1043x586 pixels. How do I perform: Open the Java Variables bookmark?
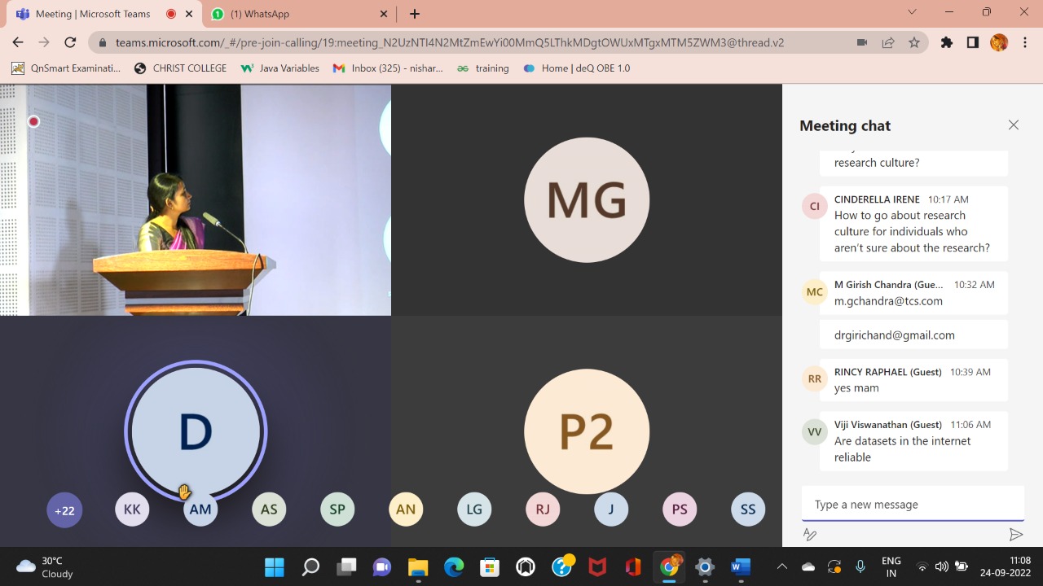(x=280, y=68)
